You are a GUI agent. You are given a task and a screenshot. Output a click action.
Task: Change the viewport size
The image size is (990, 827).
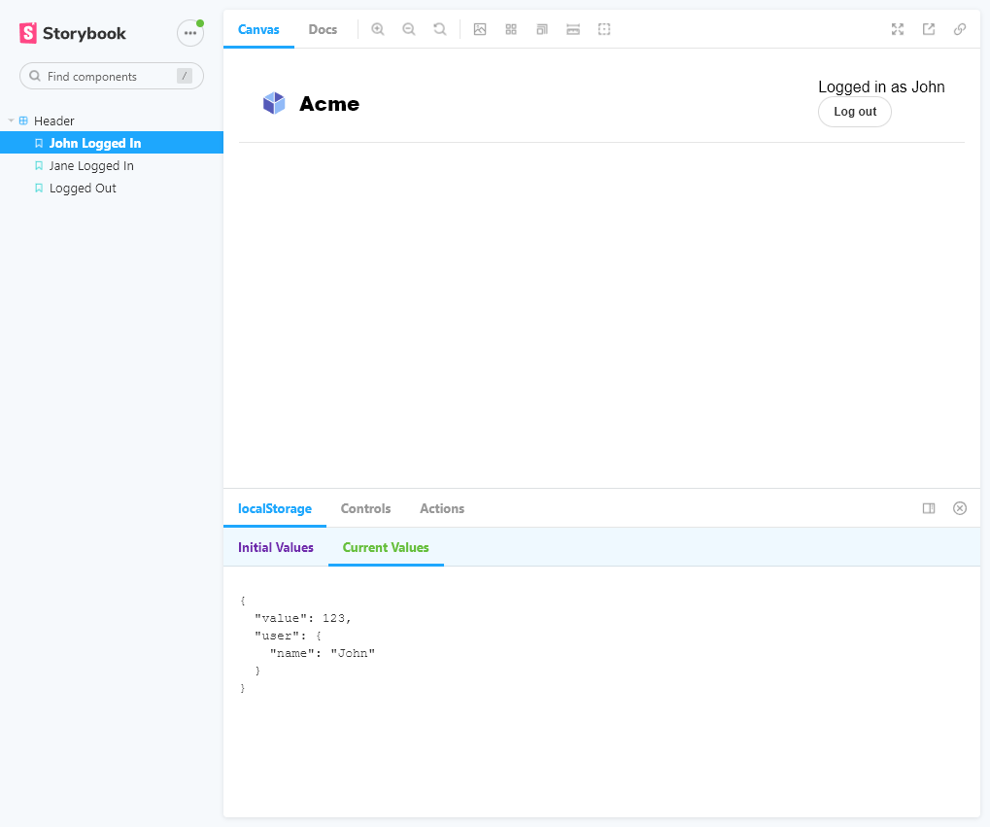click(542, 29)
